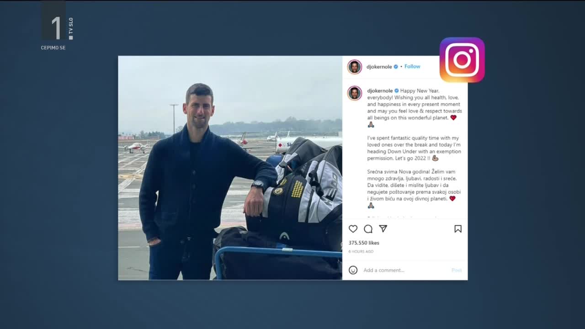
Task: Click the Follow link in the post header
Action: [412, 66]
